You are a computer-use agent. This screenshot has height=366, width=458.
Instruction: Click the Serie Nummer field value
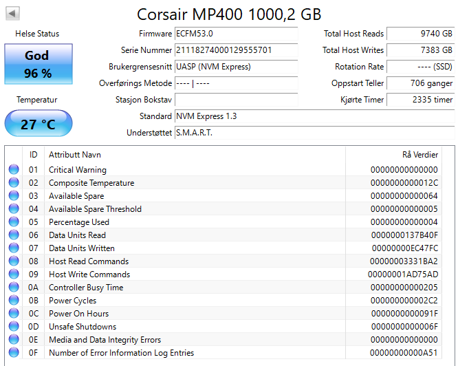point(236,50)
